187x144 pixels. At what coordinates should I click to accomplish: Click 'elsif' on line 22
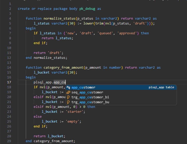pos(39,107)
